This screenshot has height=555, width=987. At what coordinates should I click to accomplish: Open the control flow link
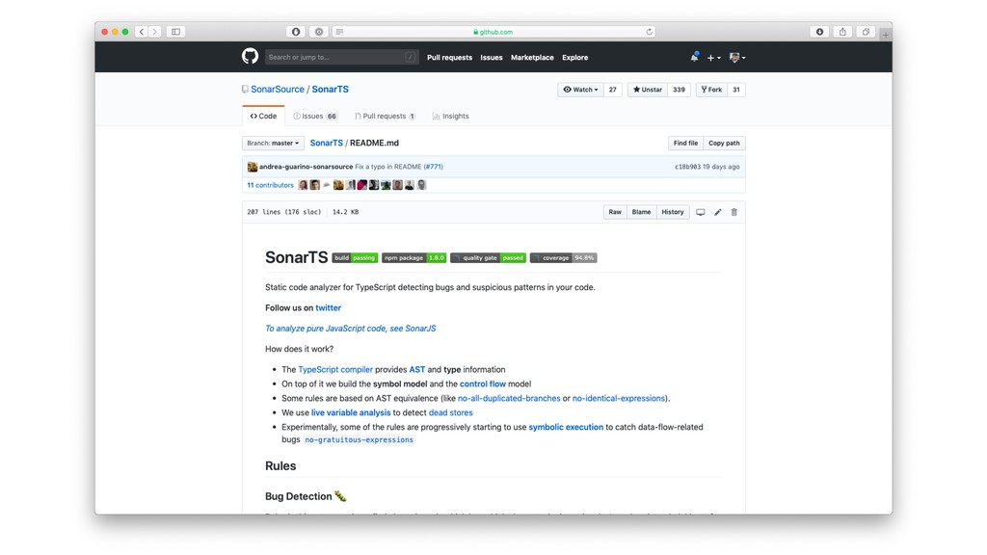[x=483, y=383]
